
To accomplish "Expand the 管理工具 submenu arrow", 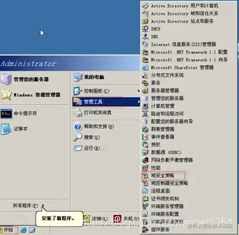I will (x=139, y=102).
